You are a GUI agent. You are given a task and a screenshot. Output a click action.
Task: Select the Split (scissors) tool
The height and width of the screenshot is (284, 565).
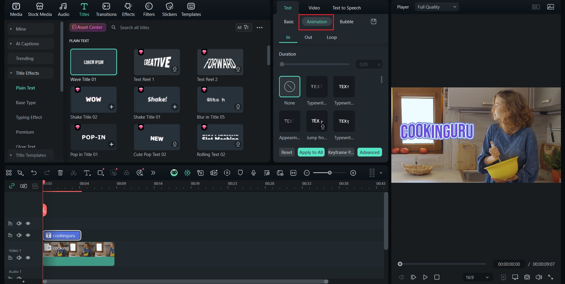point(74,173)
